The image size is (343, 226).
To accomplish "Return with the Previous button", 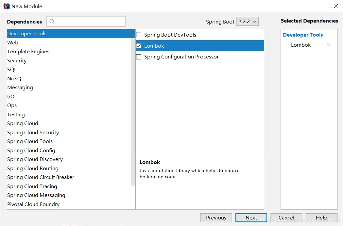I will click(x=216, y=218).
